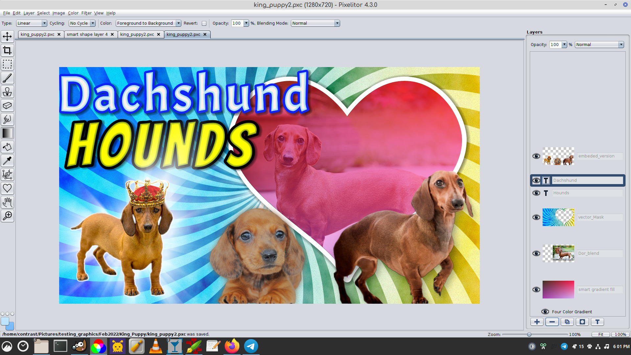Select the Eraser tool
The height and width of the screenshot is (355, 631).
(7, 106)
